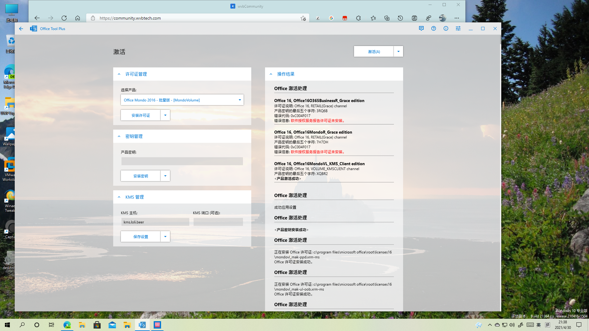Screen dimensions: 589x331
Task: Open taskbar search magnifier
Action: (x=22, y=325)
